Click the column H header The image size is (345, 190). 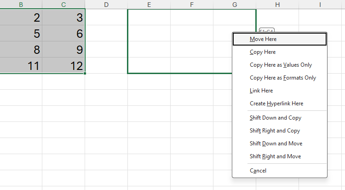277,5
